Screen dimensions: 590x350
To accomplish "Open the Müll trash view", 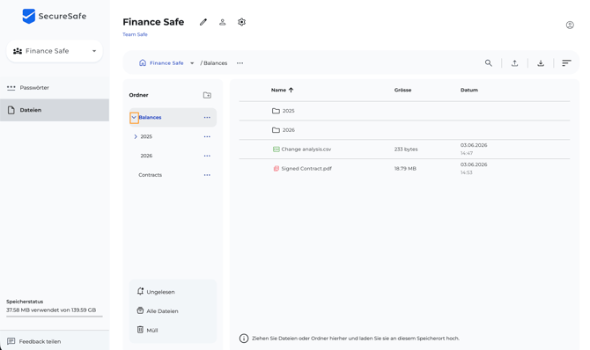I will 148,330.
